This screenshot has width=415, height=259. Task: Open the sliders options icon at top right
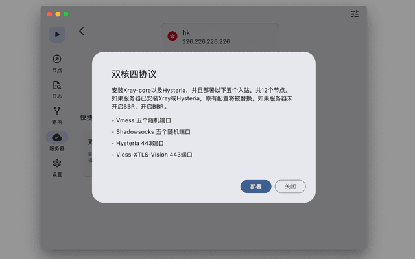pos(355,14)
